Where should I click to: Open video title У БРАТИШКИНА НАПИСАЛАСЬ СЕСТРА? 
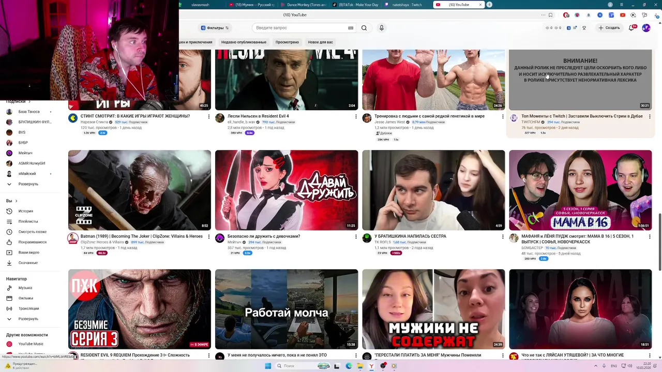tap(410, 236)
